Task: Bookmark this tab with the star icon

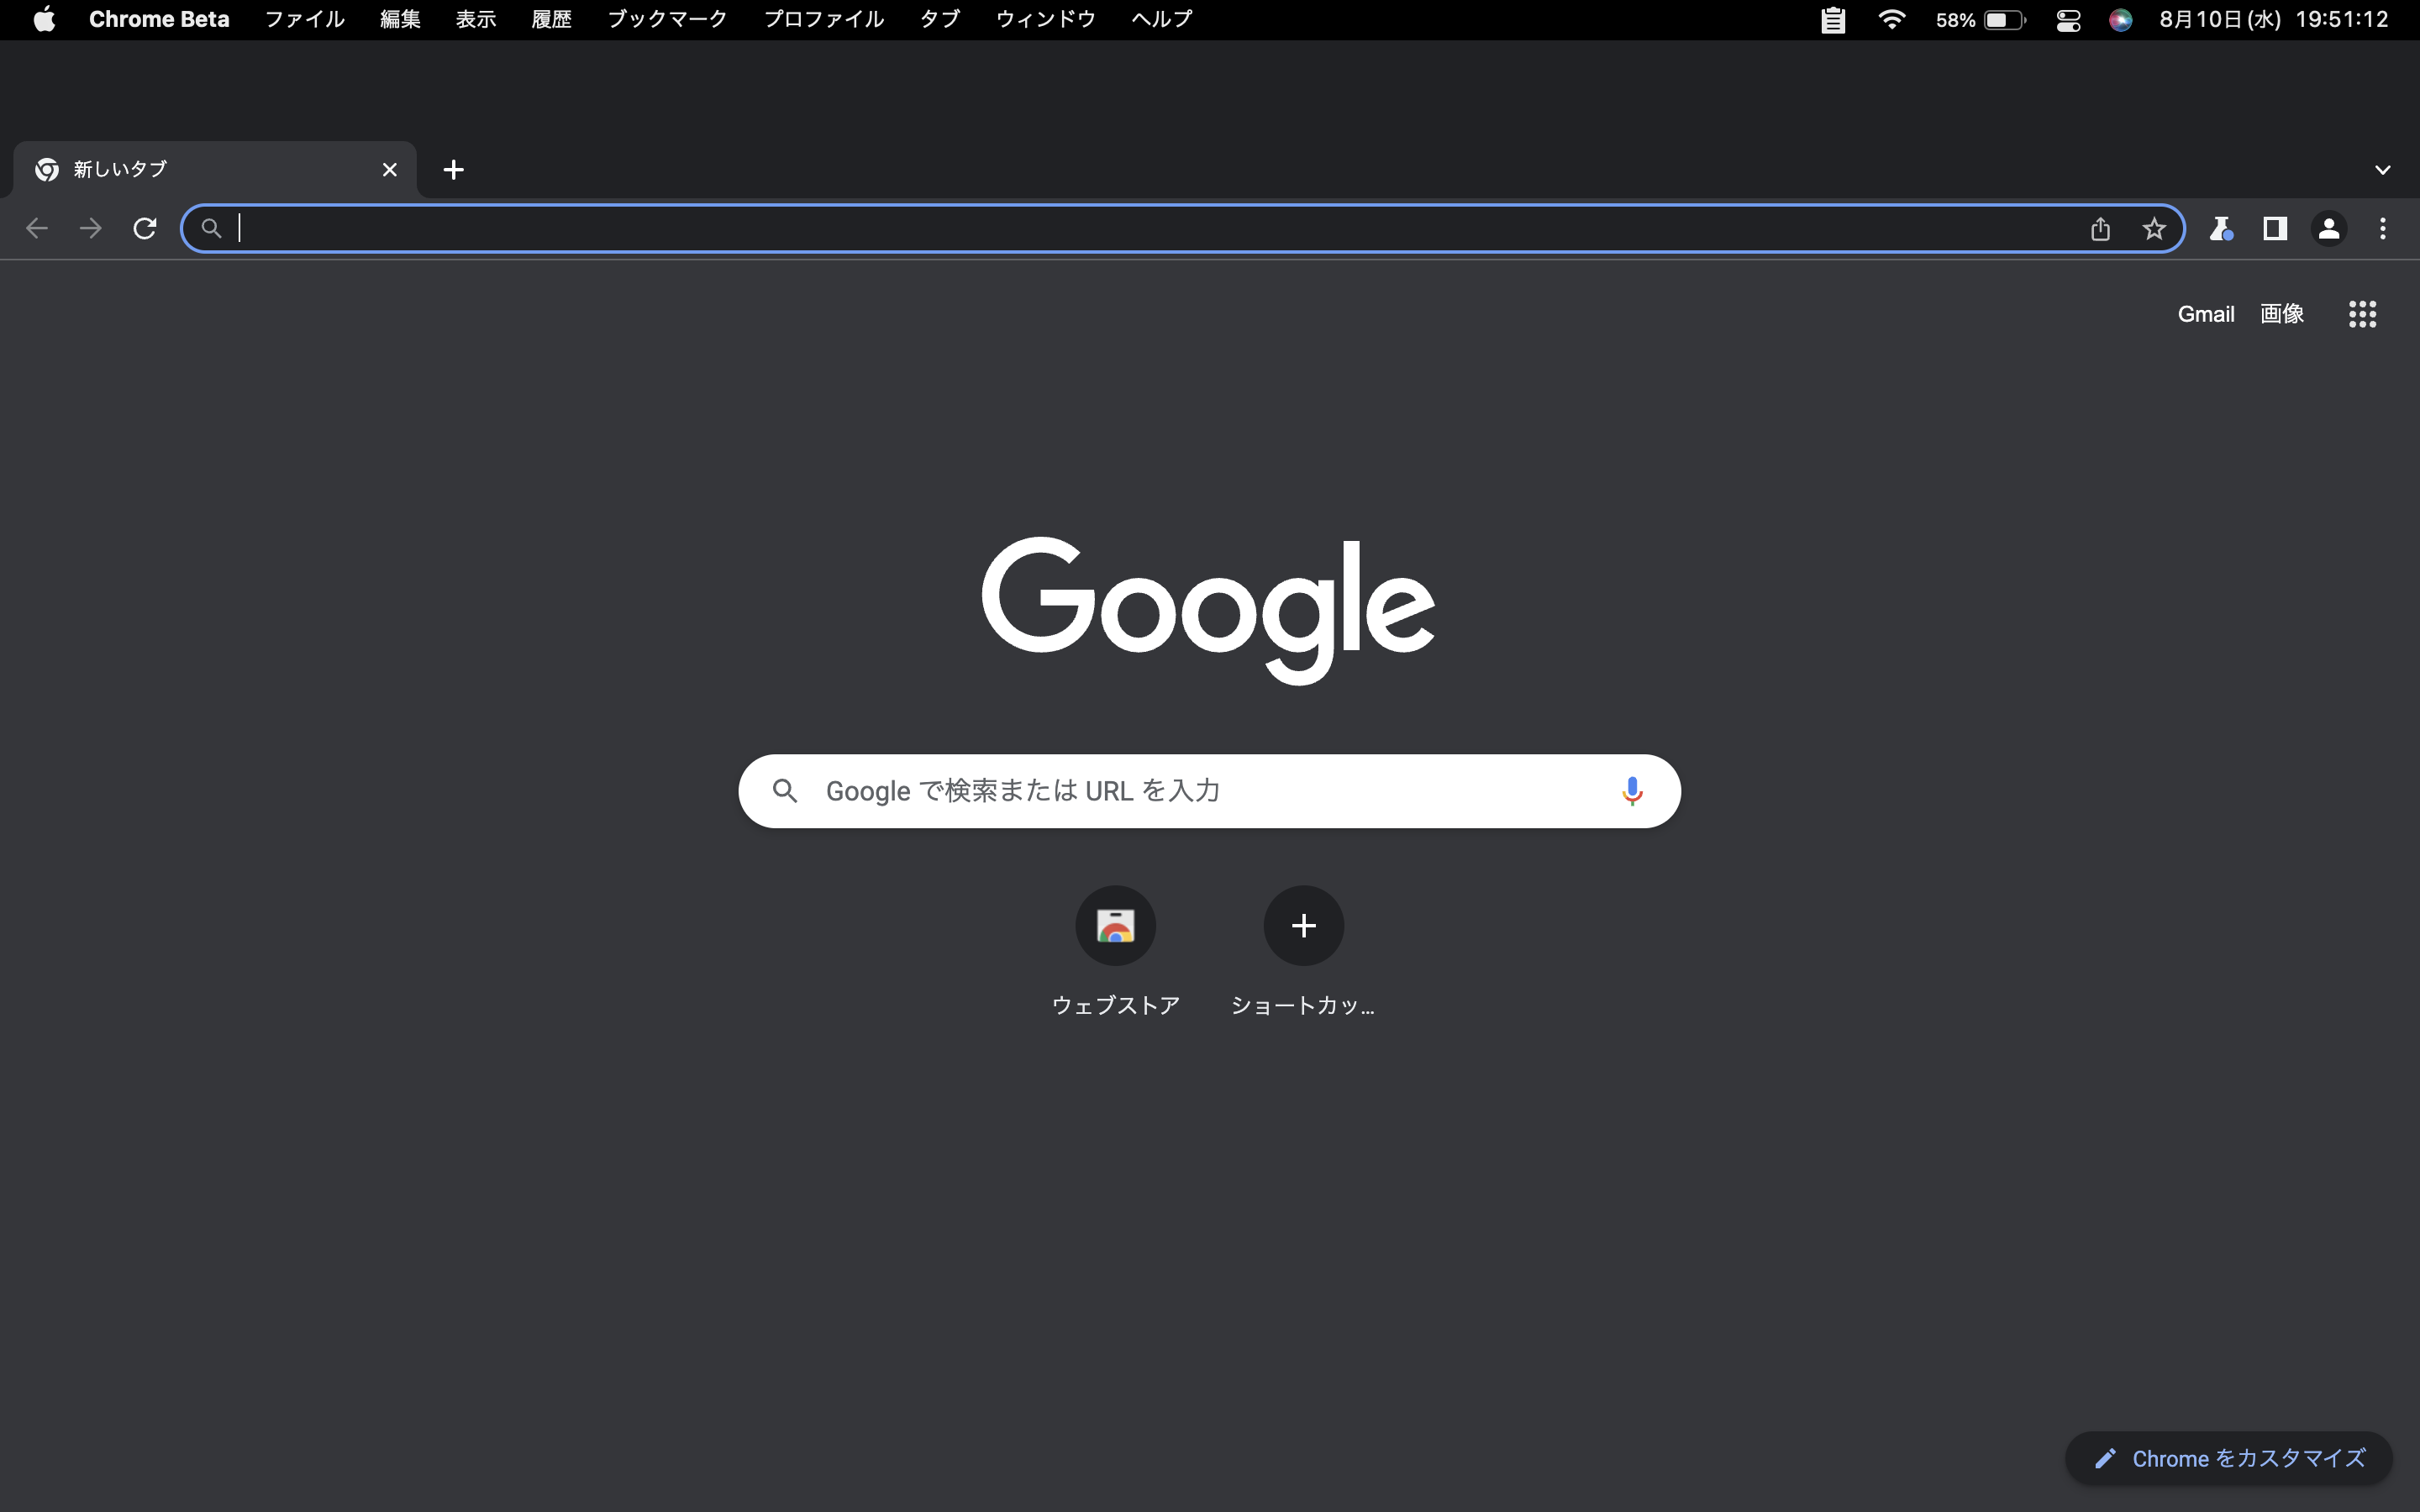Action: point(2154,229)
